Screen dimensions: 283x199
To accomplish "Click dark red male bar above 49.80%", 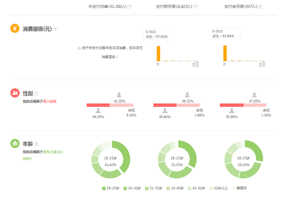I will tap(165, 105).
